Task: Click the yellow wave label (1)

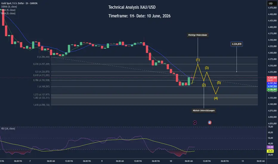Action: pyautogui.click(x=198, y=60)
